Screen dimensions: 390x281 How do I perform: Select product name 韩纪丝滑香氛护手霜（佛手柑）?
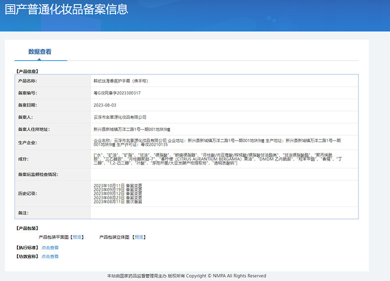pos(121,81)
